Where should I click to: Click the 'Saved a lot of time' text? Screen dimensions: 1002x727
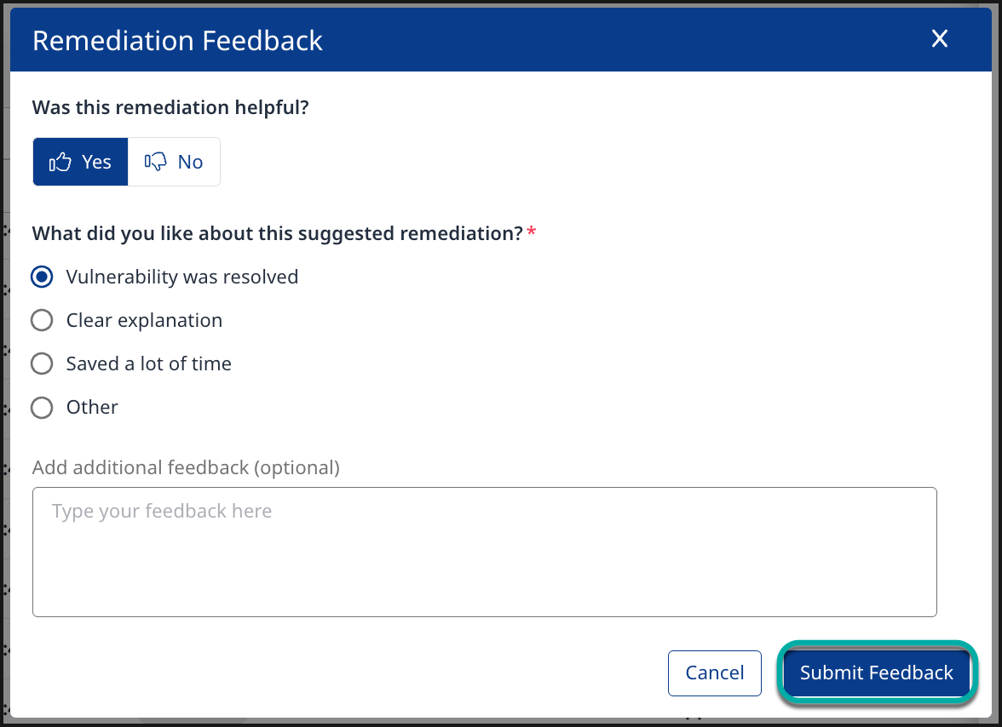149,363
